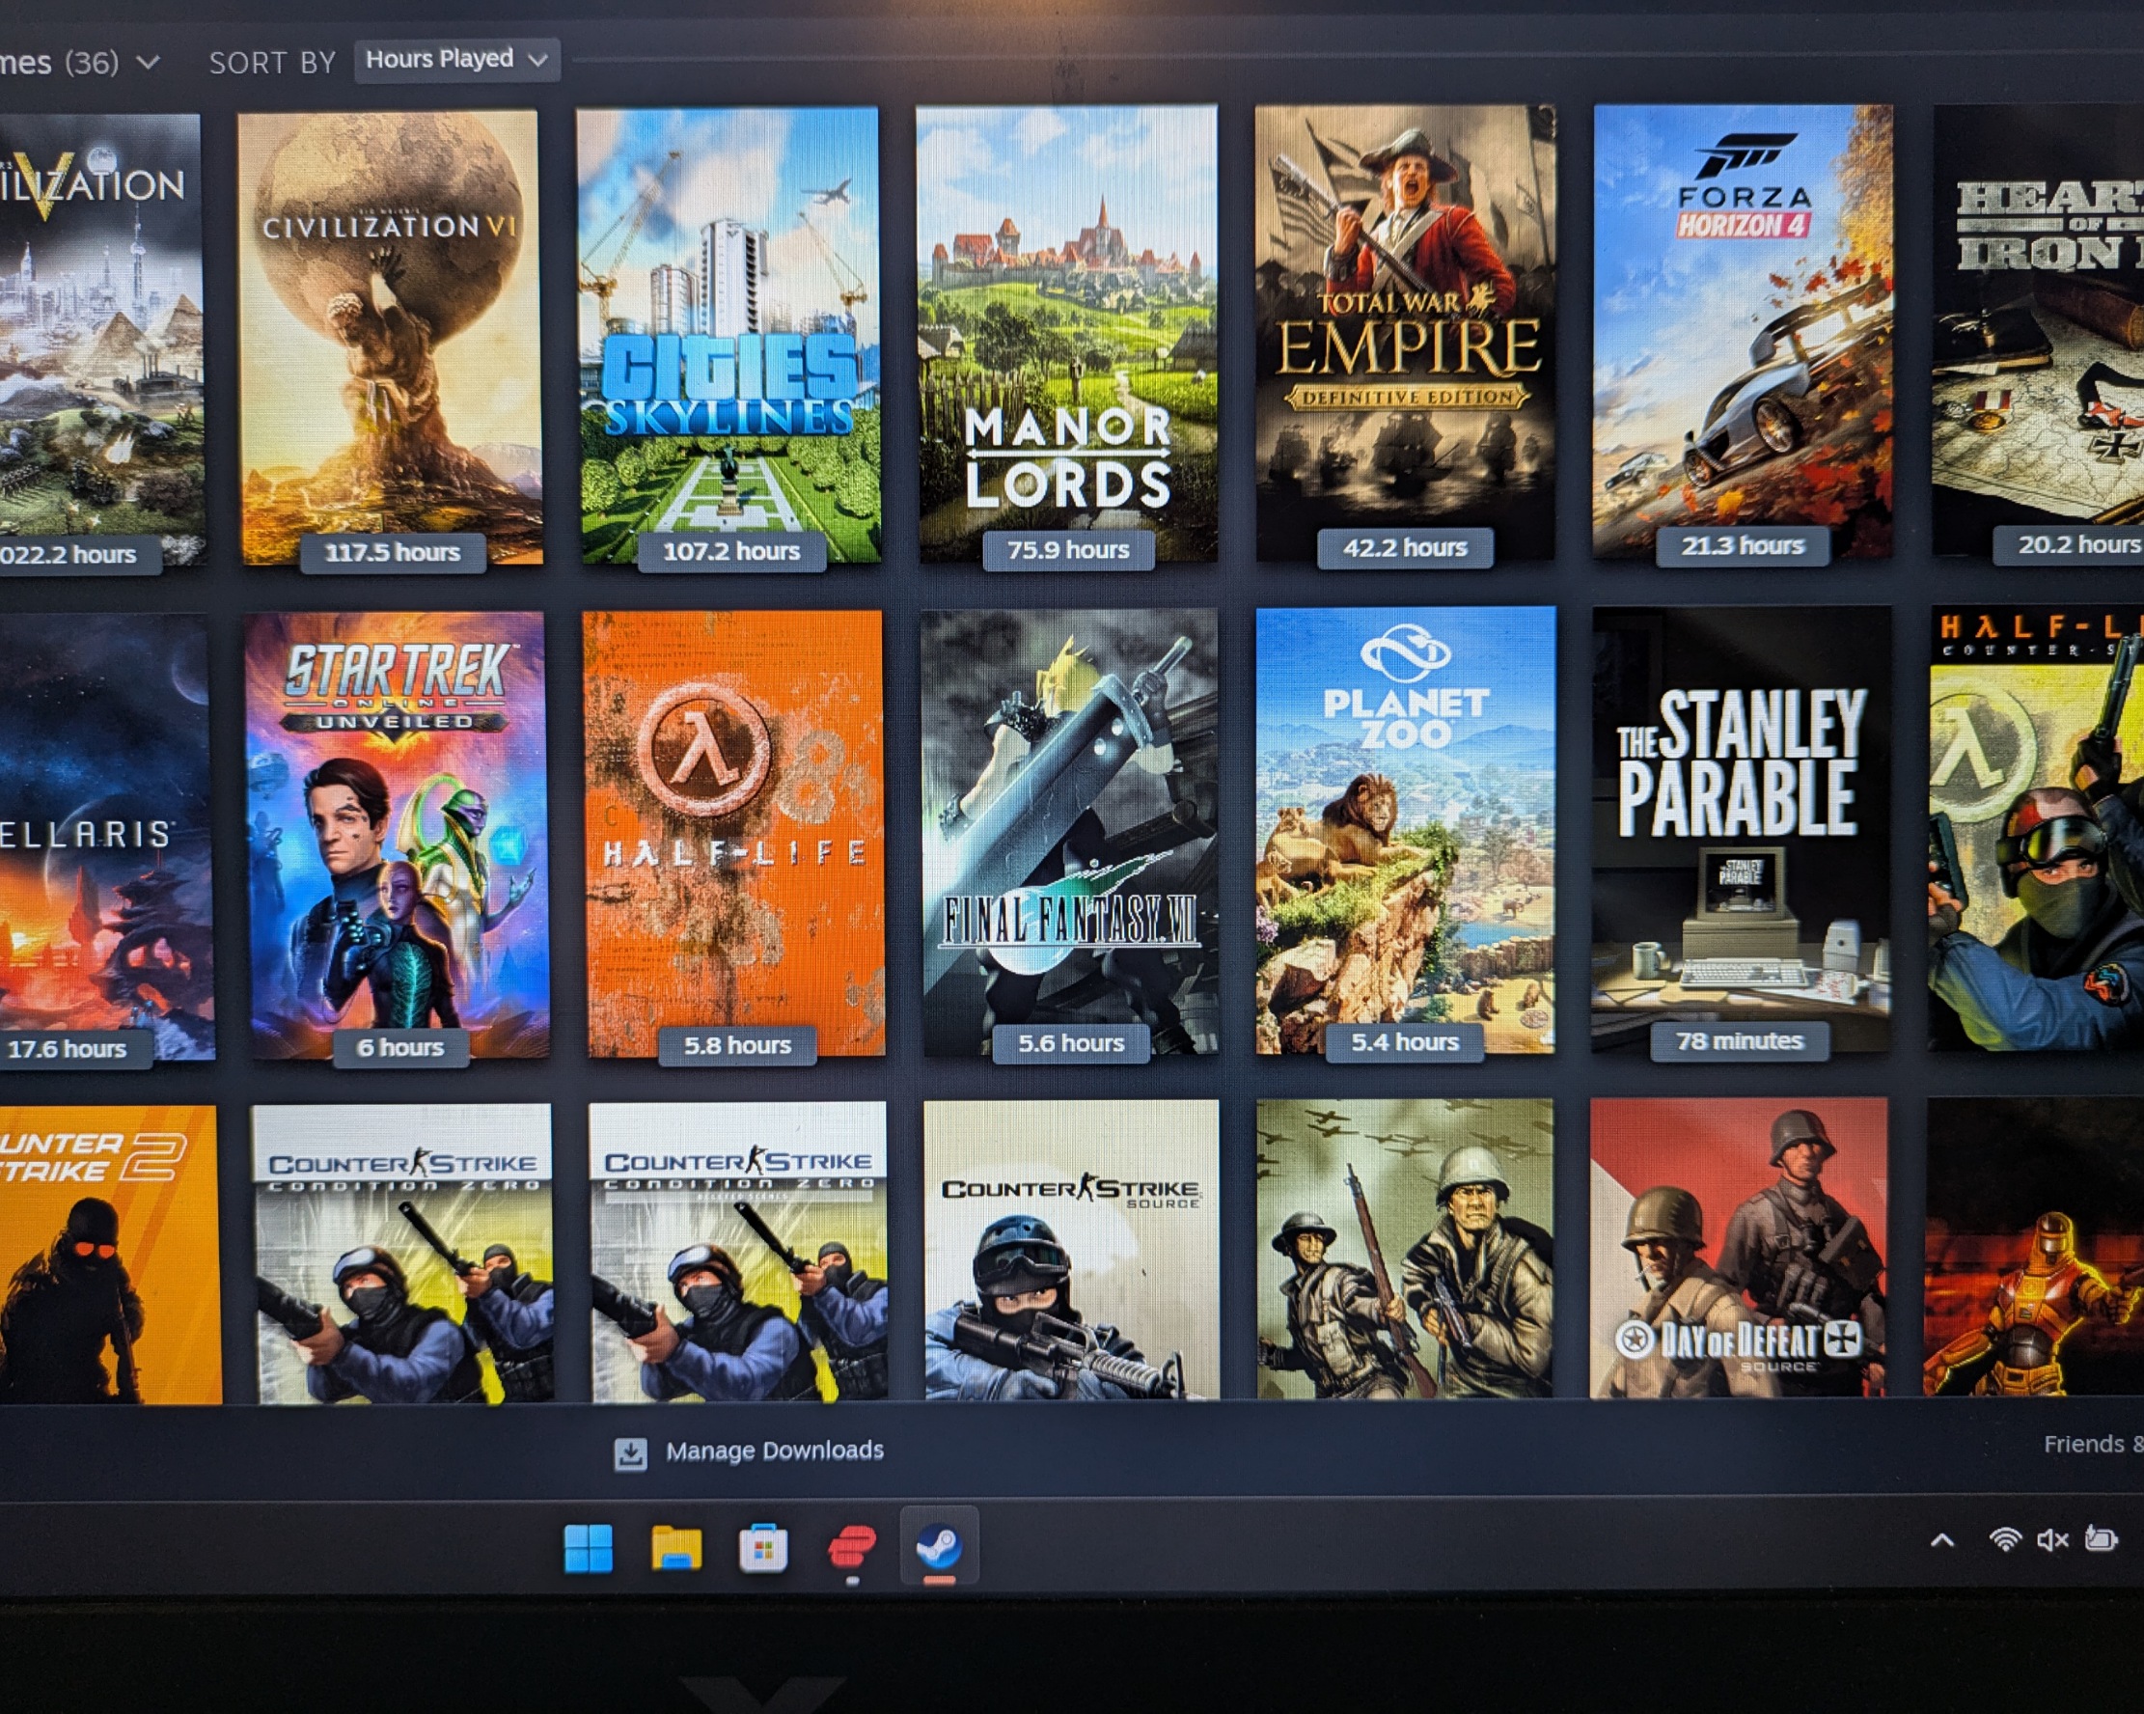Open orange Half-Life game cover
The image size is (2144, 1714).
point(734,834)
